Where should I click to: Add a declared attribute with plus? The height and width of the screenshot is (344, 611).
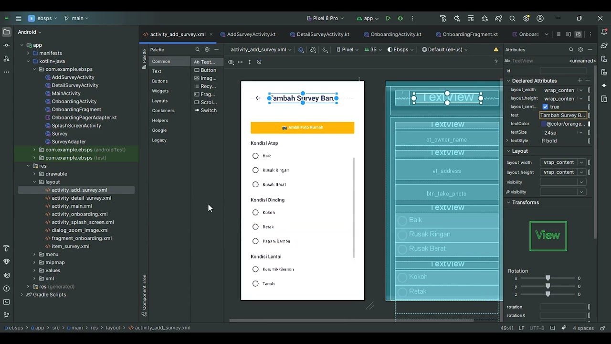pos(579,80)
